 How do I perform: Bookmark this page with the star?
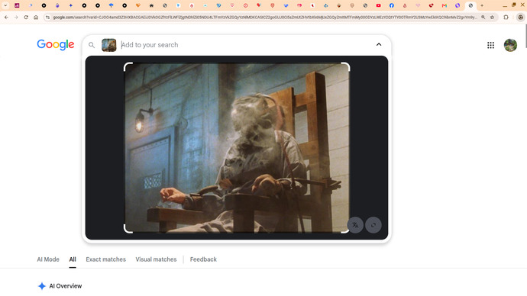pos(492,18)
